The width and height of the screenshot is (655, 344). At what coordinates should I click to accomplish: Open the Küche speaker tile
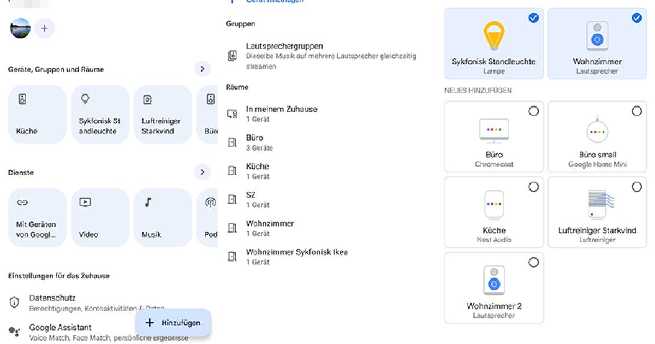tap(37, 115)
